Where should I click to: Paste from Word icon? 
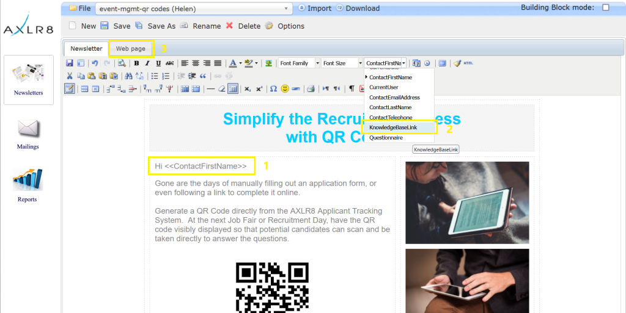coord(114,76)
